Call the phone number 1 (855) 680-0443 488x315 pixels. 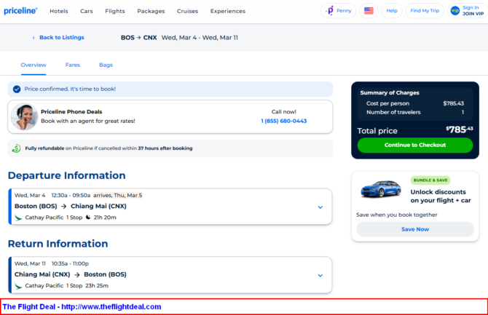pyautogui.click(x=283, y=121)
